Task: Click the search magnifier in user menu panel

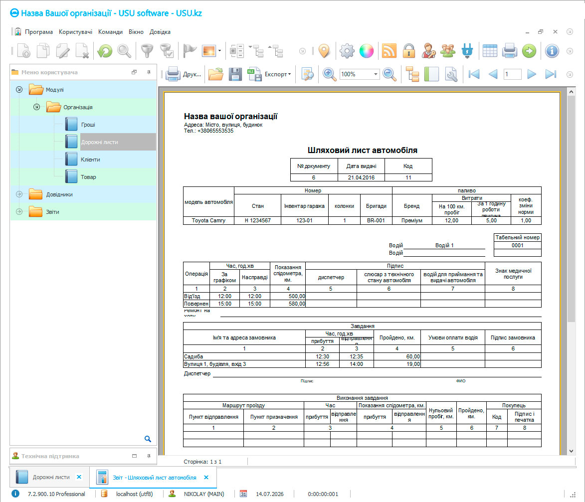Action: (x=148, y=439)
